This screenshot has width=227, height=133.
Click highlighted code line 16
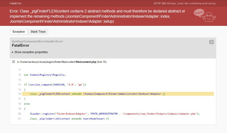118,94
